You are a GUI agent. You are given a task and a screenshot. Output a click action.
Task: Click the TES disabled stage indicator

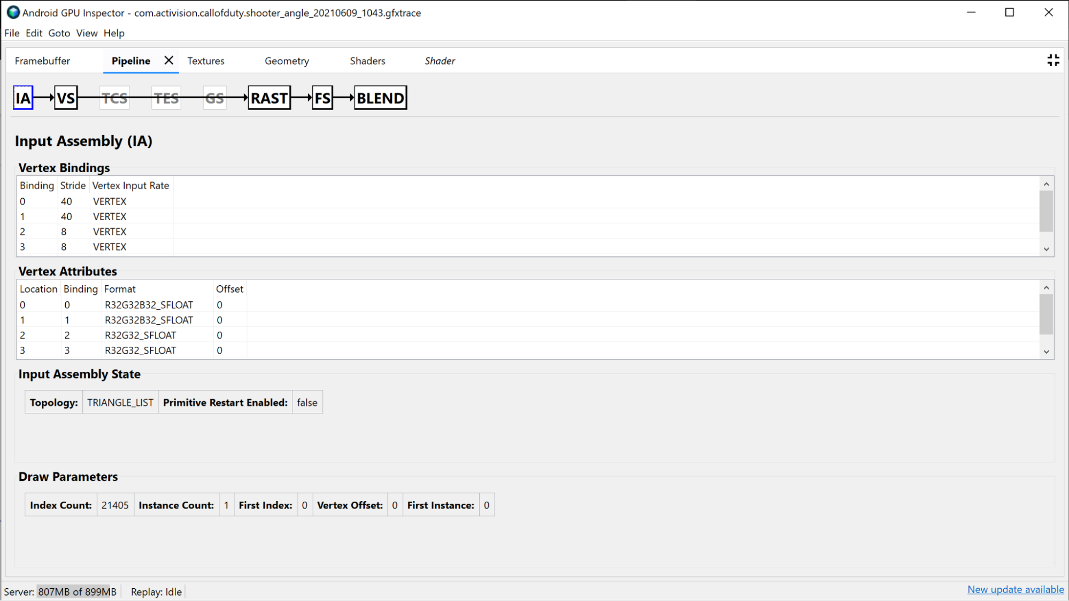(165, 98)
